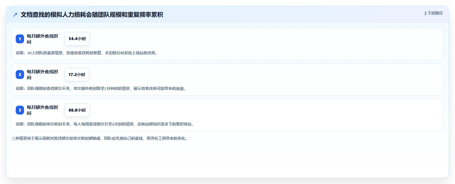
Task: Click the summary line starting with 三种情景用于揭示
Action: pyautogui.click(x=99, y=138)
